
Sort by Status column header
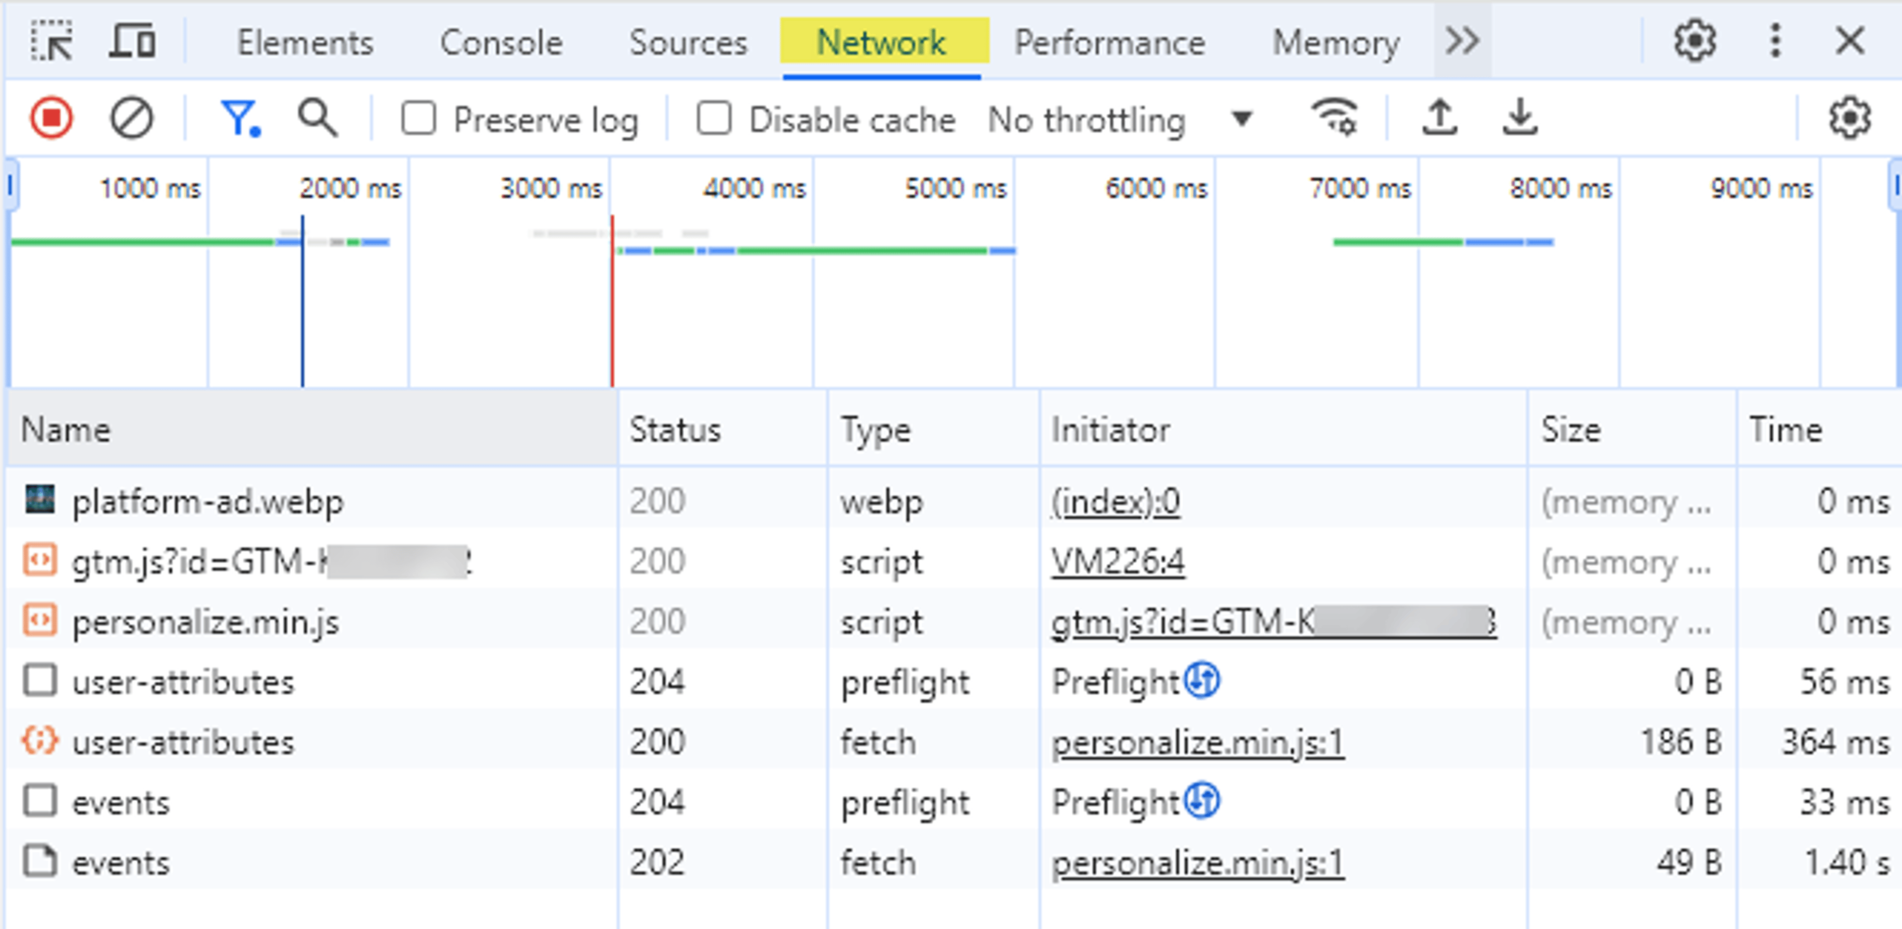coord(723,429)
